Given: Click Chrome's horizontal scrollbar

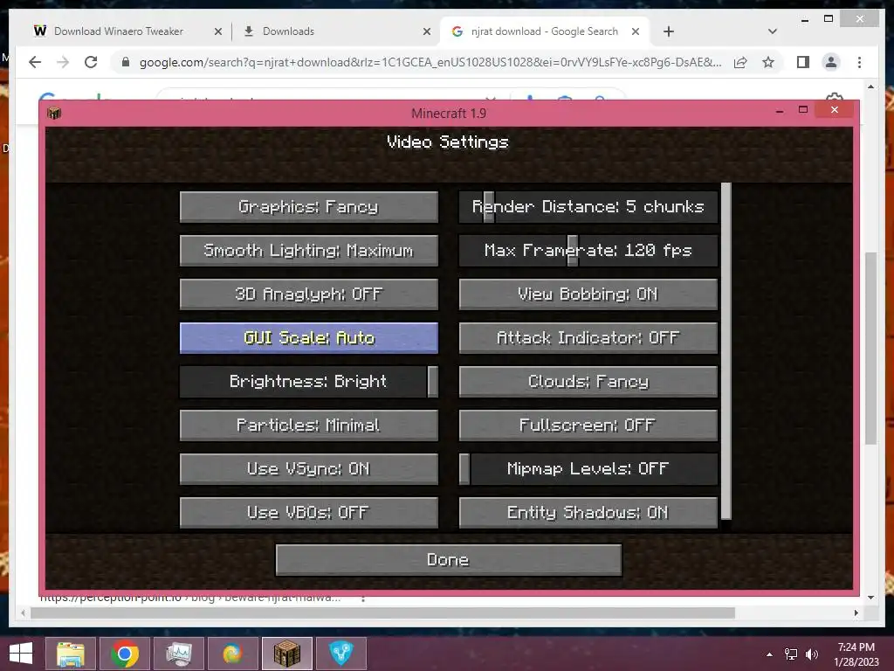Looking at the screenshot, I should click(382, 612).
